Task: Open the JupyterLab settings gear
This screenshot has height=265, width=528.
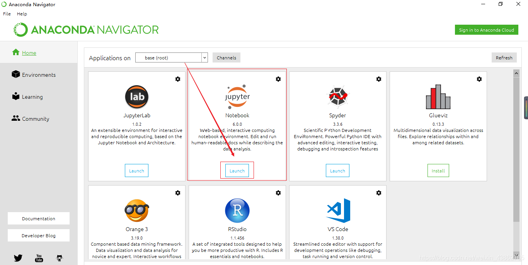Action: pos(178,79)
